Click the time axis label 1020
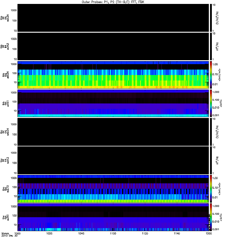 click(49, 234)
